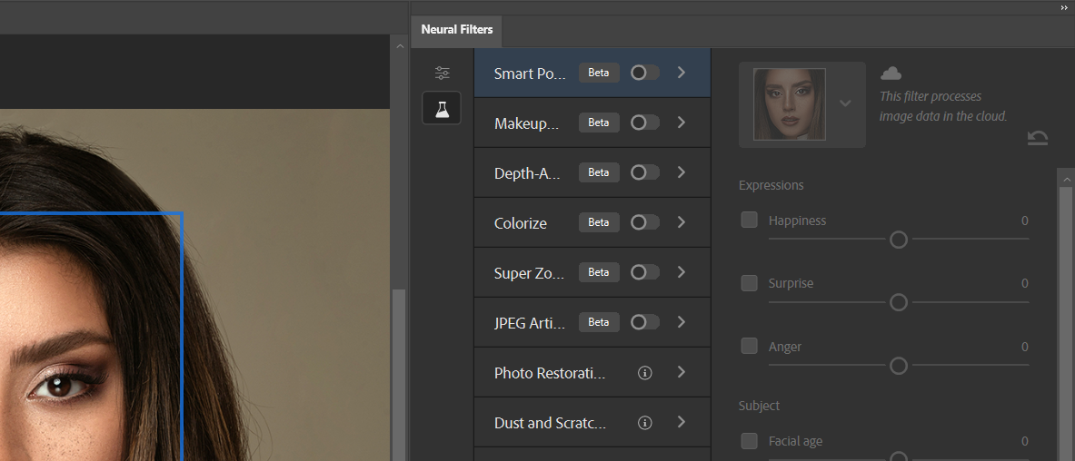Enable the Smart Portrait filter toggle

coord(644,73)
